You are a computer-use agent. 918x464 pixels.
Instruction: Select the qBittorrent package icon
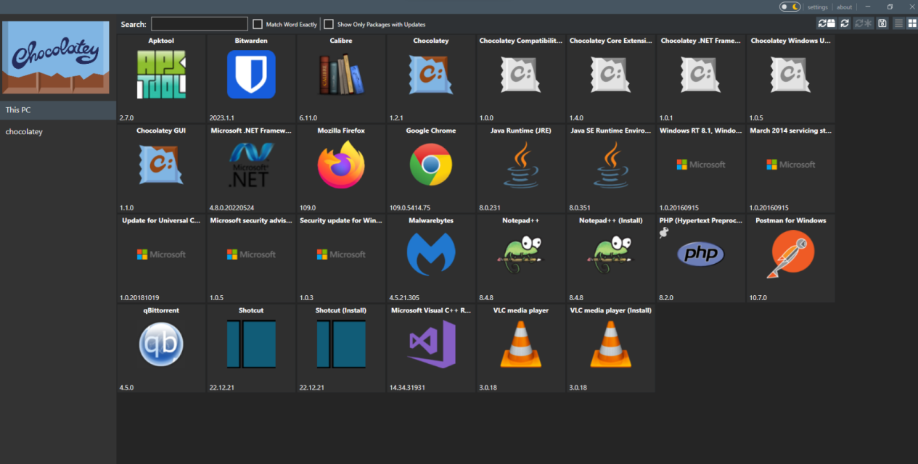[x=161, y=344]
